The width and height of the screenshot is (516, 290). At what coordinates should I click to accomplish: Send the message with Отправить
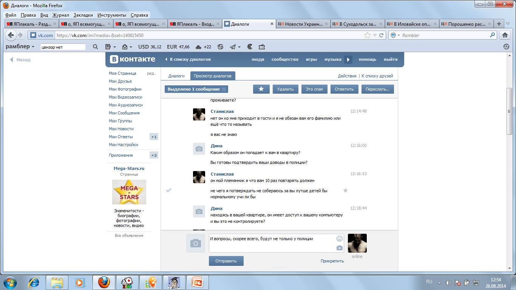tap(226, 261)
